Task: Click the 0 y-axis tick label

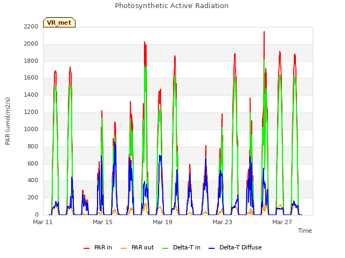Action: click(37, 214)
